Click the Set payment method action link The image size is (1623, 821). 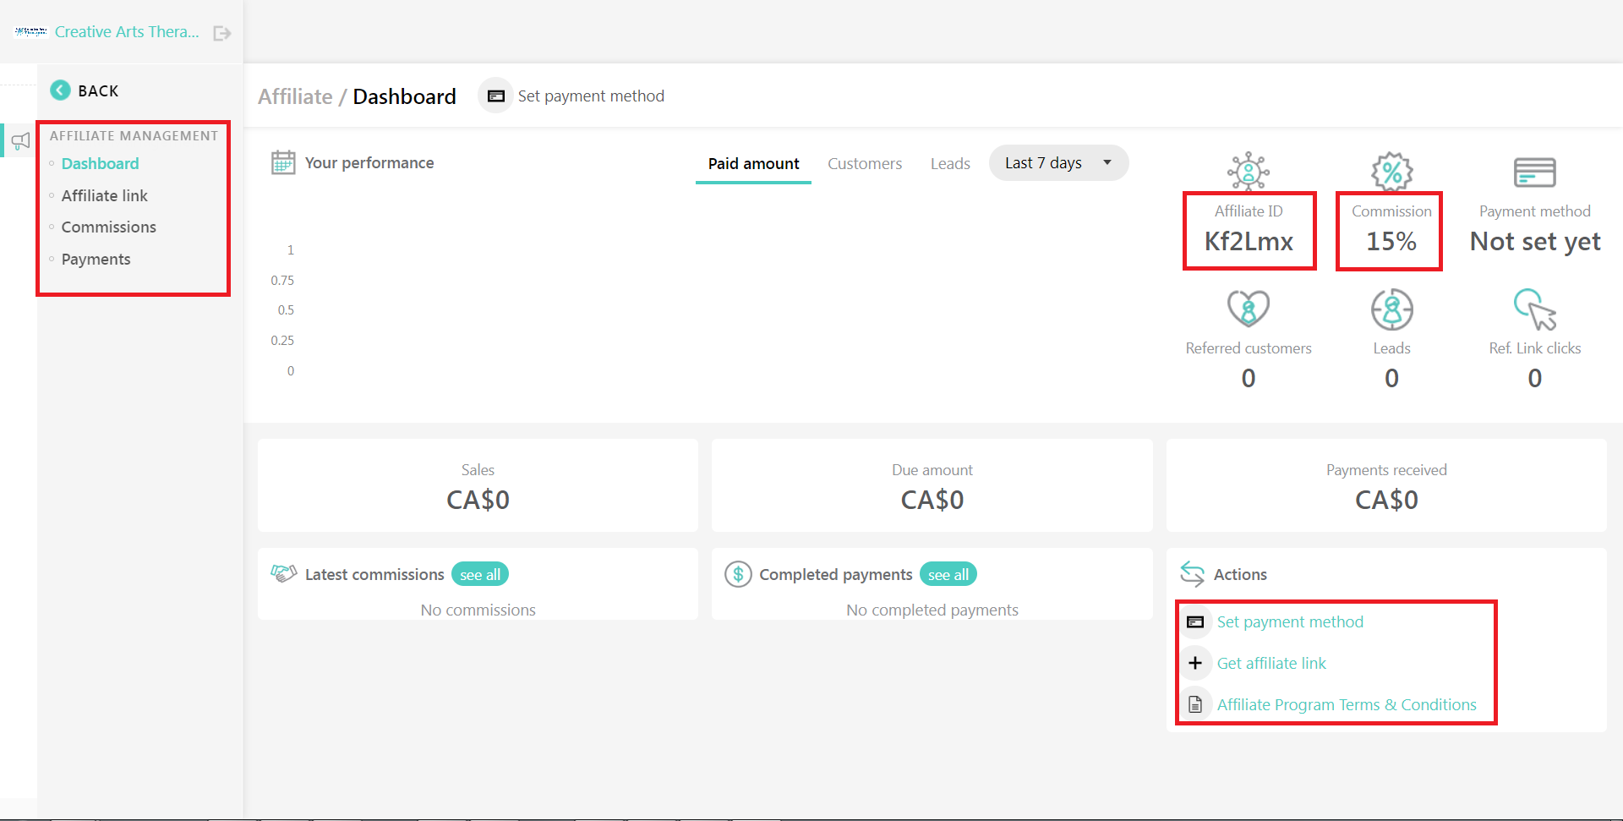click(x=1290, y=621)
